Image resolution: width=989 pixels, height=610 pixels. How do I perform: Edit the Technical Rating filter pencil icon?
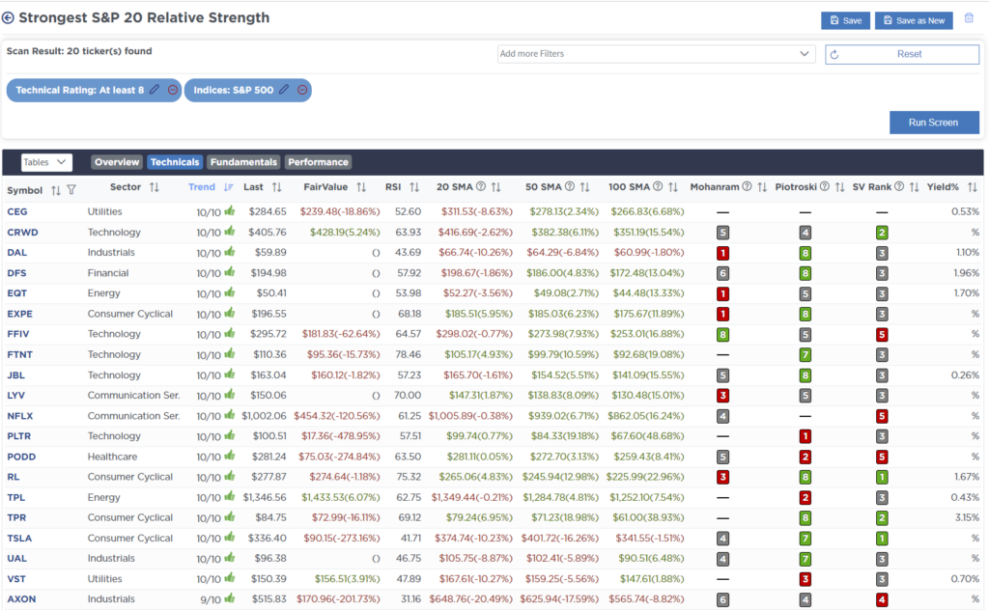[x=154, y=90]
